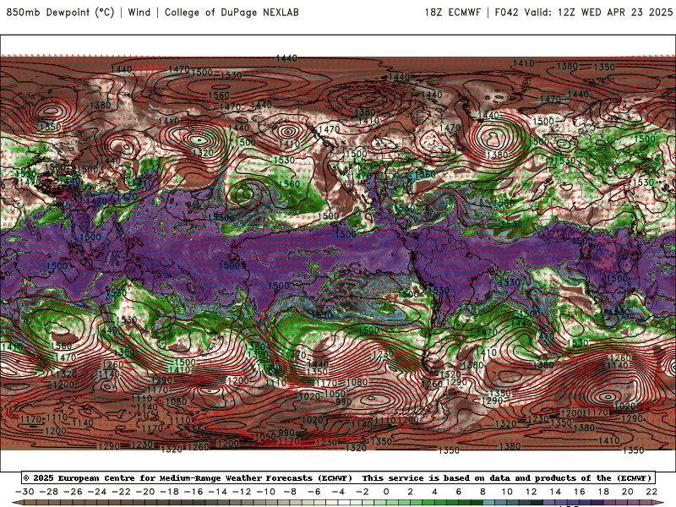Click the '-30' legend value
This screenshot has width=676, height=507.
point(25,492)
